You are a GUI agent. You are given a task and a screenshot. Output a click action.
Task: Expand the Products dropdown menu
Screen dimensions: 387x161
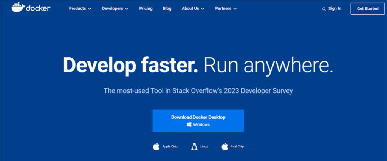pyautogui.click(x=80, y=9)
